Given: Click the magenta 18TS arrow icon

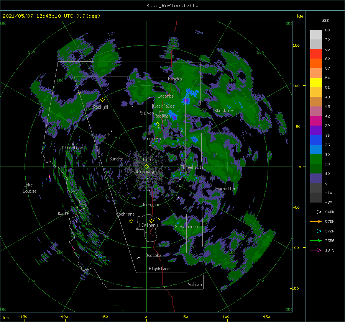Looking at the screenshot, I should pos(316,250).
